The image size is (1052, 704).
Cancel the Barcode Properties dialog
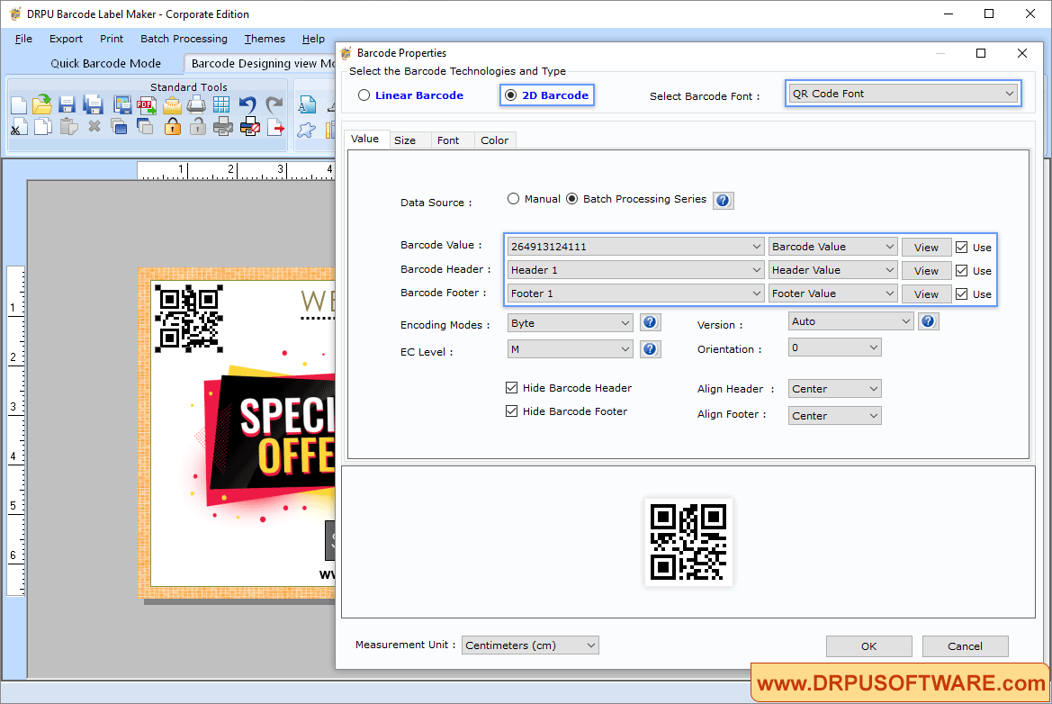pos(965,646)
